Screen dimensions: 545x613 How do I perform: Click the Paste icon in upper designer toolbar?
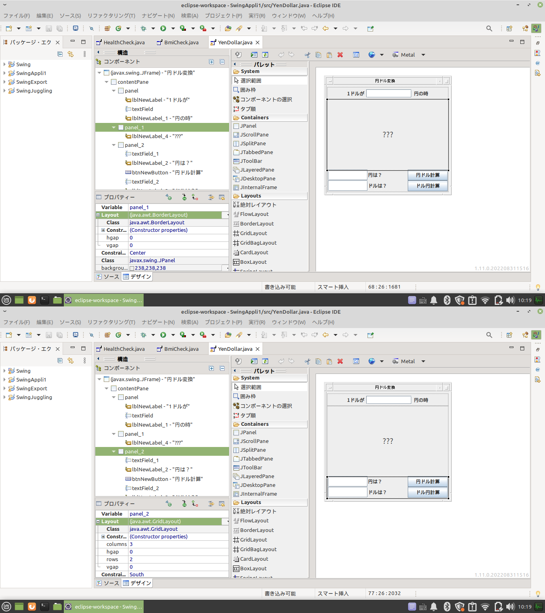tap(329, 55)
